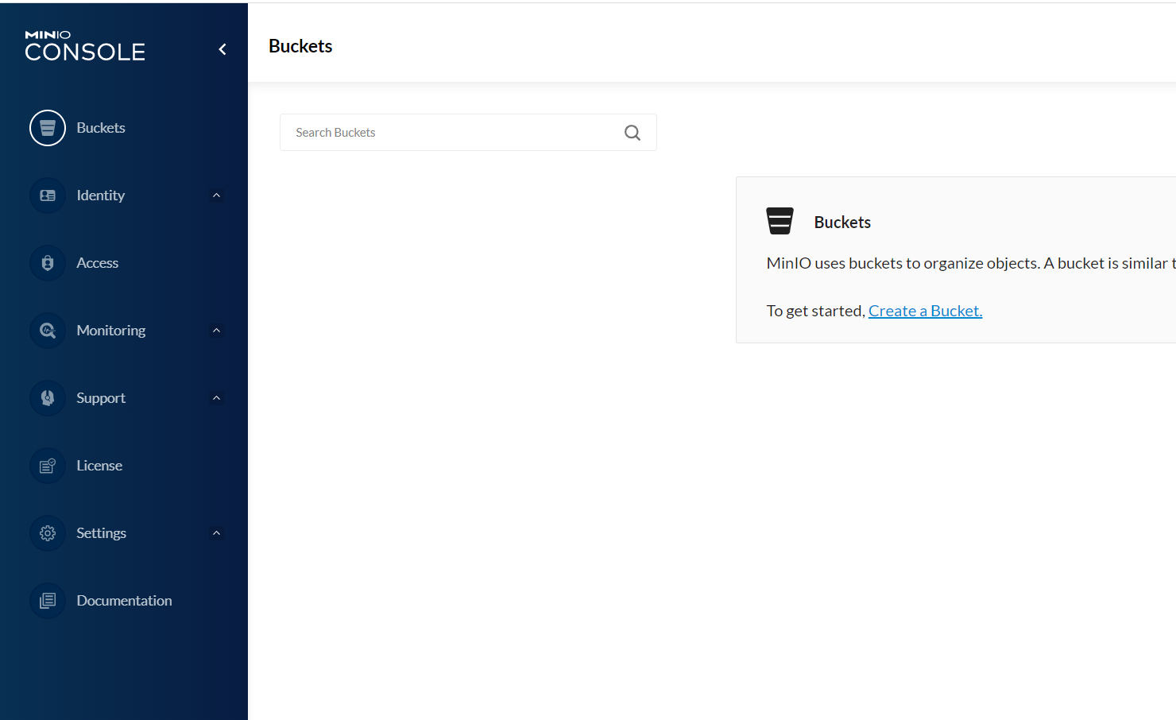Click the Support sidebar icon

48,398
